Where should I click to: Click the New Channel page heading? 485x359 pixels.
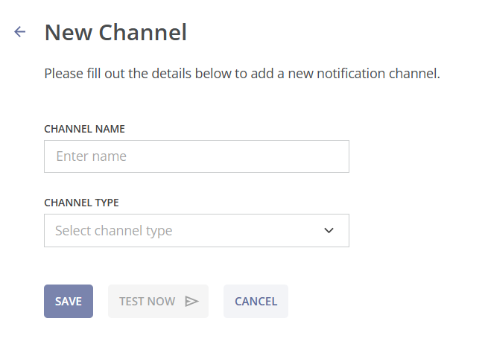click(x=115, y=32)
